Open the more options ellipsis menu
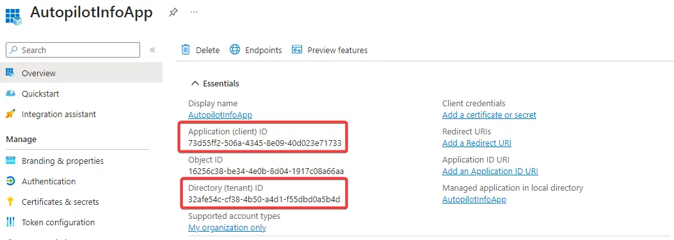 (194, 12)
